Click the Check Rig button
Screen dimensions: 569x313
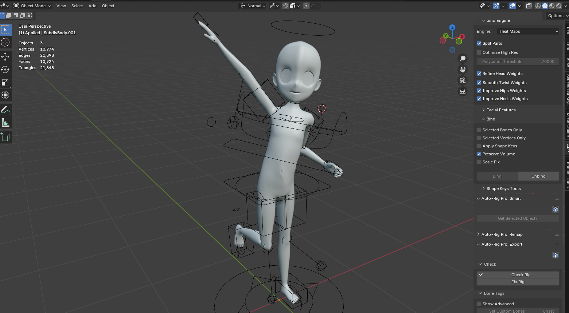coord(518,275)
